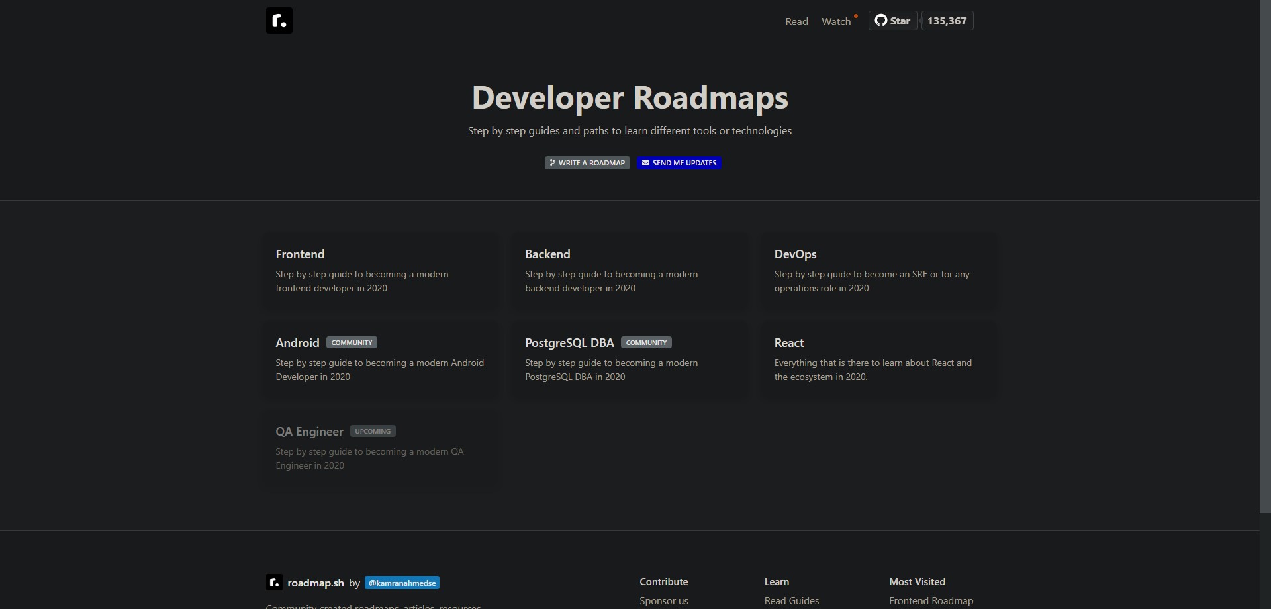Image resolution: width=1271 pixels, height=609 pixels.
Task: Click the QA Engineer upcoming card
Action: pos(381,447)
